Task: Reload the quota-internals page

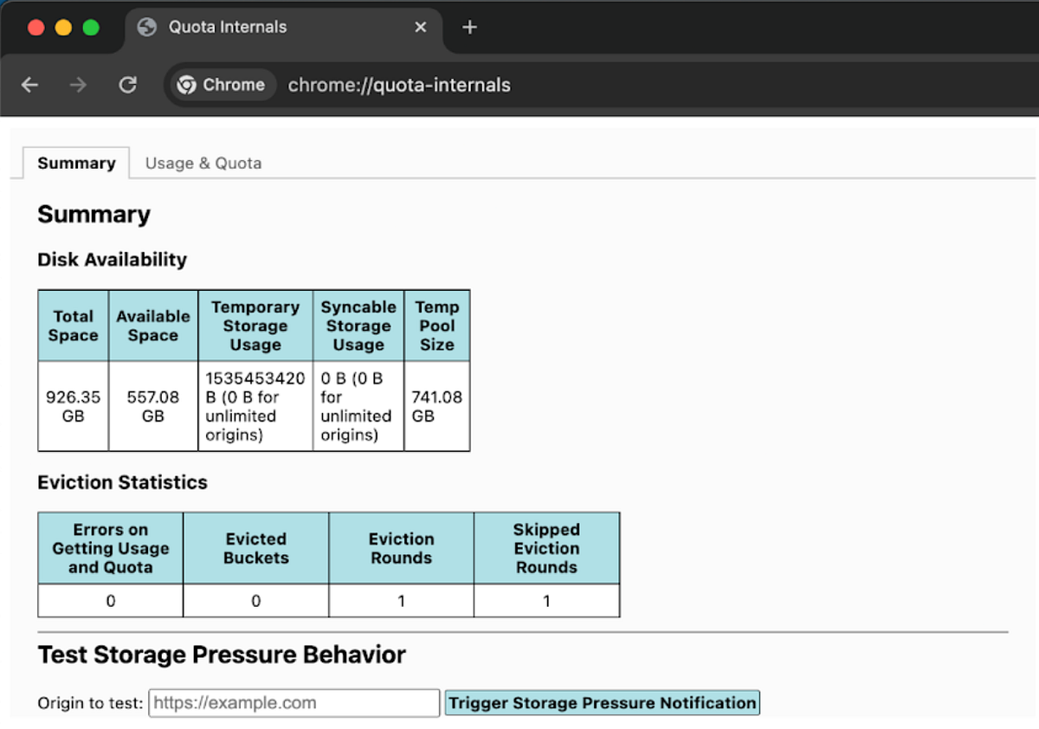Action: coord(127,84)
